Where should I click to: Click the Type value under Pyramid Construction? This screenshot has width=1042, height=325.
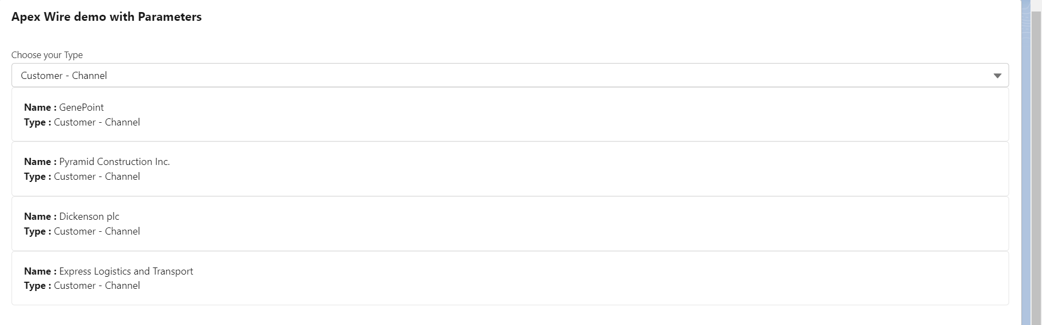(97, 176)
